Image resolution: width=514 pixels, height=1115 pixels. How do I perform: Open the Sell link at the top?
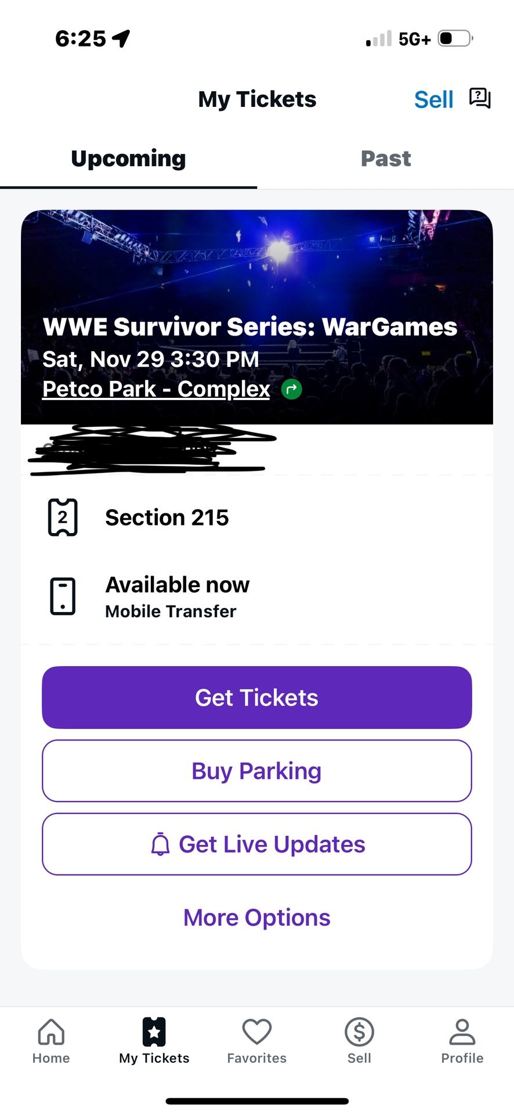(433, 99)
